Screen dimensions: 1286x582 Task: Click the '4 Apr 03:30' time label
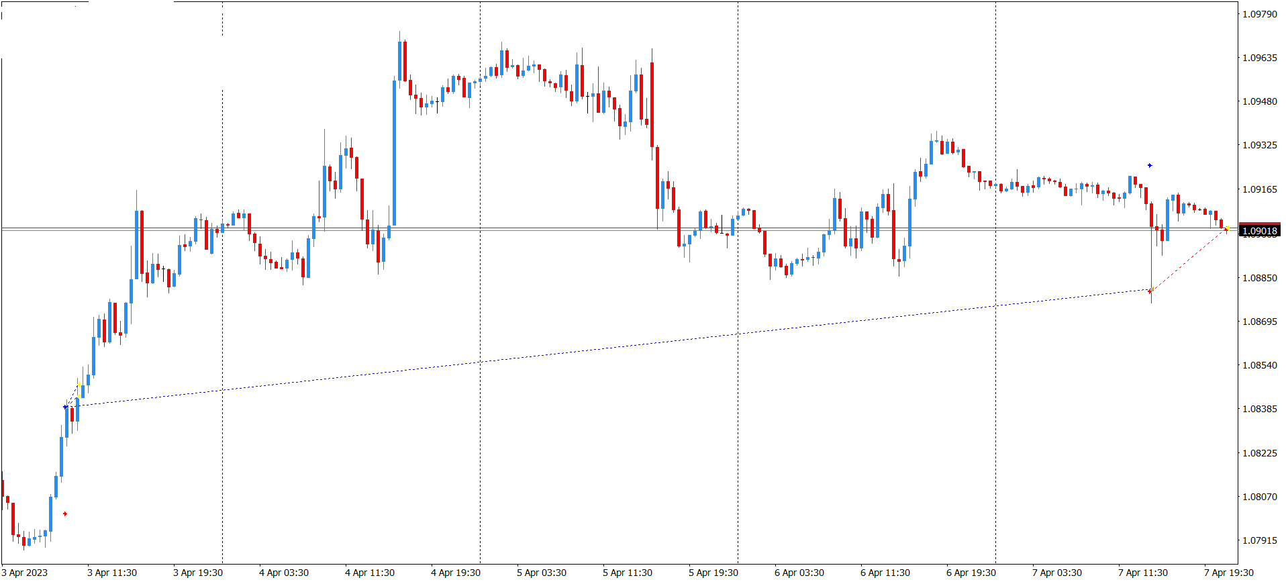coord(284,573)
